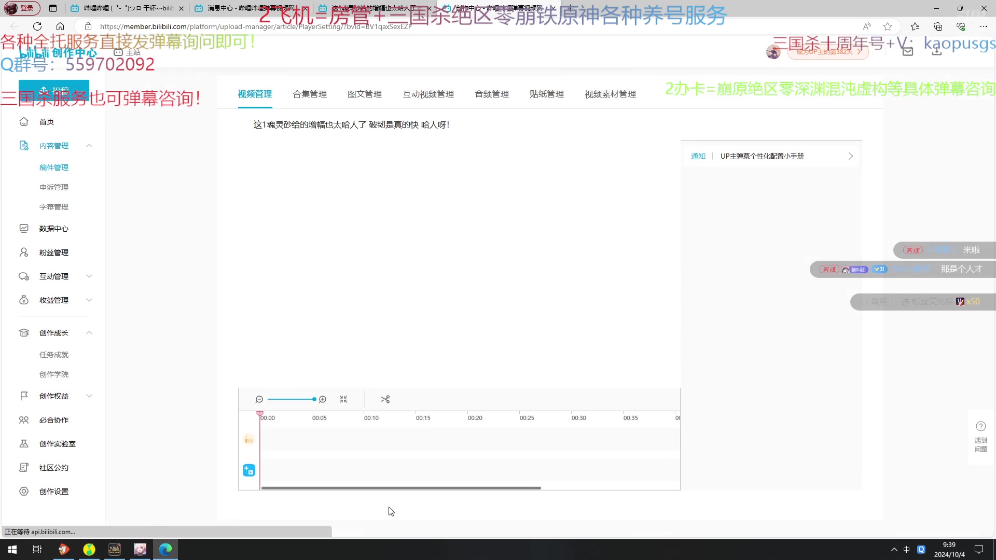This screenshot has height=560, width=996.
Task: Click the browser home icon
Action: click(x=60, y=26)
